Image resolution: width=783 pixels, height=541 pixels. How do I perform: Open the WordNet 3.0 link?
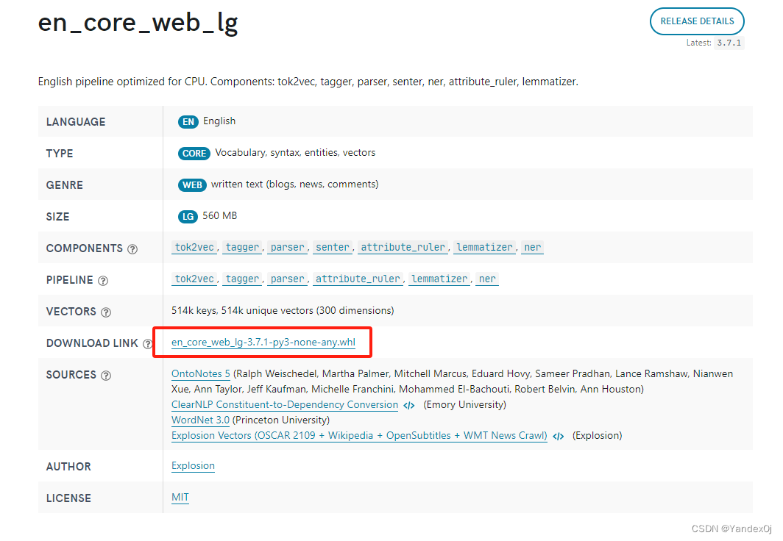(x=200, y=420)
